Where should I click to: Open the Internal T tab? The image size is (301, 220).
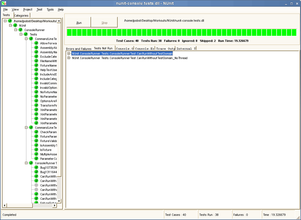(186, 49)
